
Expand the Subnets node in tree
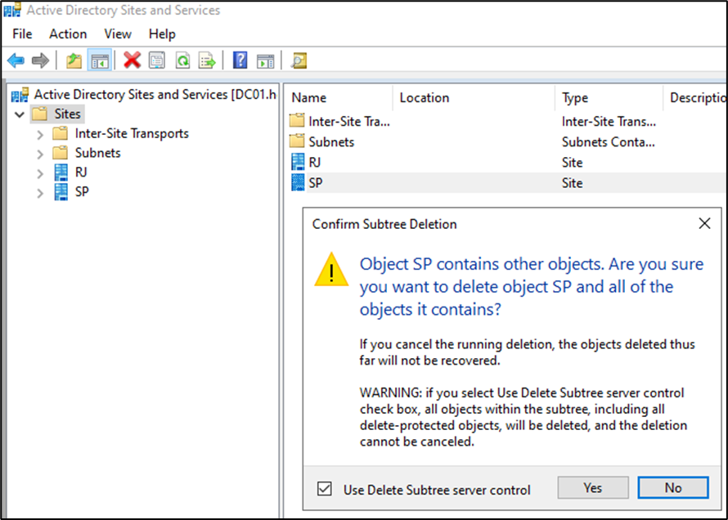tap(40, 154)
